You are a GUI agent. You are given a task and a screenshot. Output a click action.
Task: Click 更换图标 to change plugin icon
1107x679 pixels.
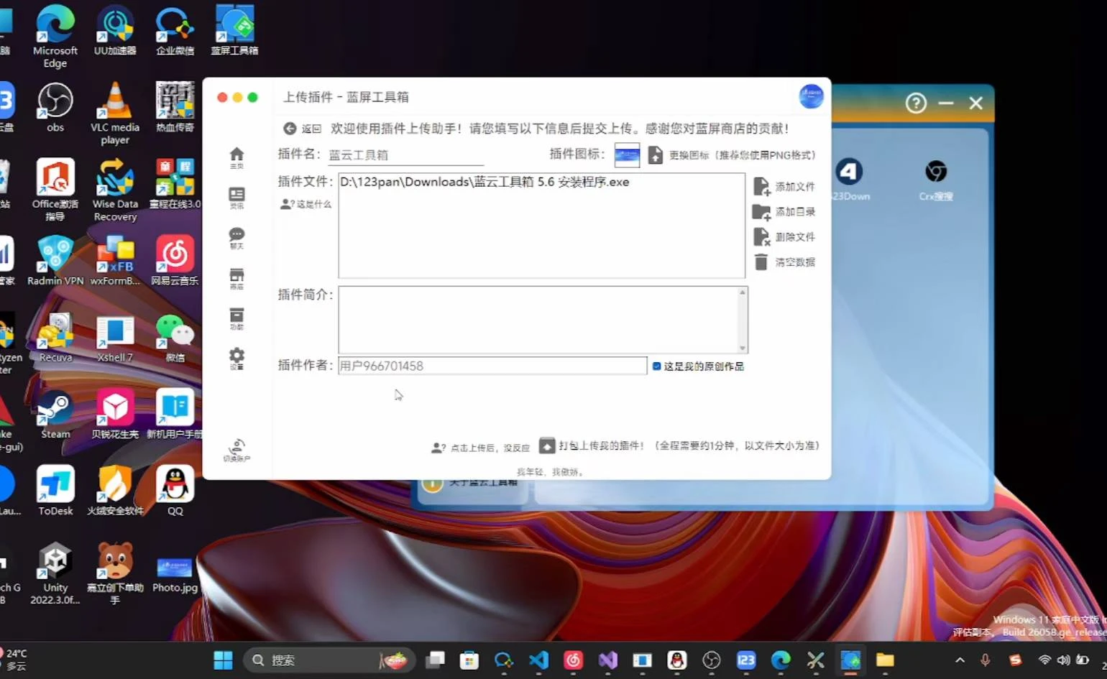pyautogui.click(x=656, y=155)
